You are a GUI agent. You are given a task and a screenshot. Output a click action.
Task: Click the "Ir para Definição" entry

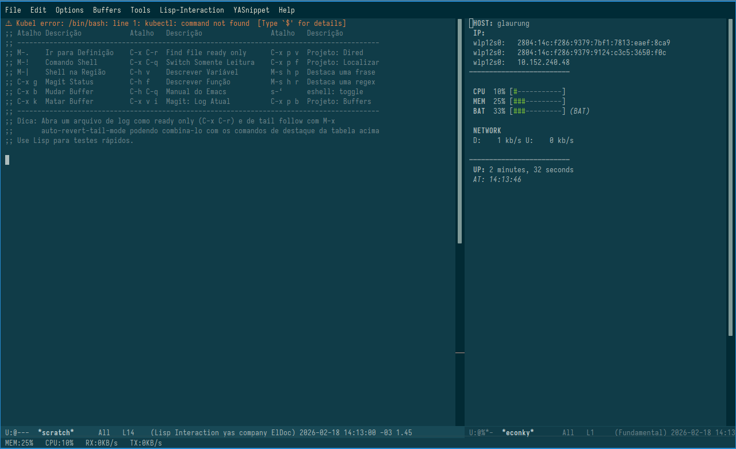click(79, 53)
